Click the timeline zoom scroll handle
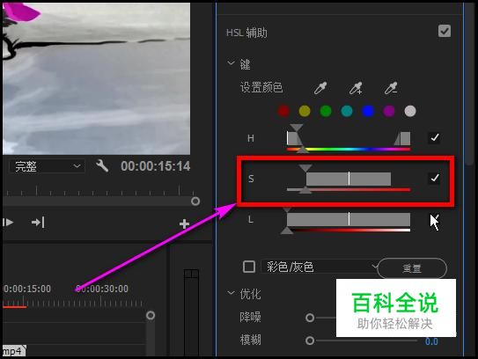The image size is (478, 359). pyautogui.click(x=151, y=315)
